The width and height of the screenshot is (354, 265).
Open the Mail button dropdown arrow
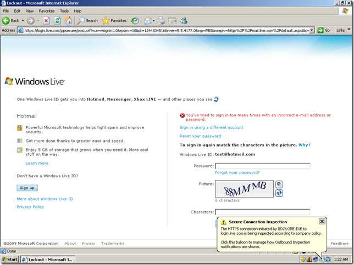pyautogui.click(x=154, y=21)
